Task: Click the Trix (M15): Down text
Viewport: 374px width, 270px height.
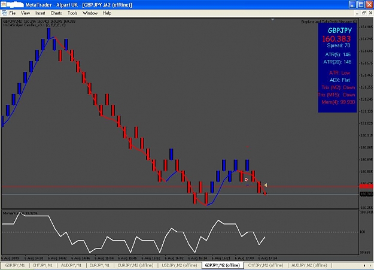Action: [336, 95]
